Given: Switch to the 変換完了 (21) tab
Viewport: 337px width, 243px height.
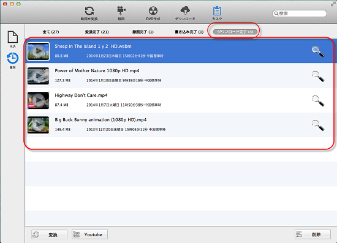Looking at the screenshot, I should [97, 32].
